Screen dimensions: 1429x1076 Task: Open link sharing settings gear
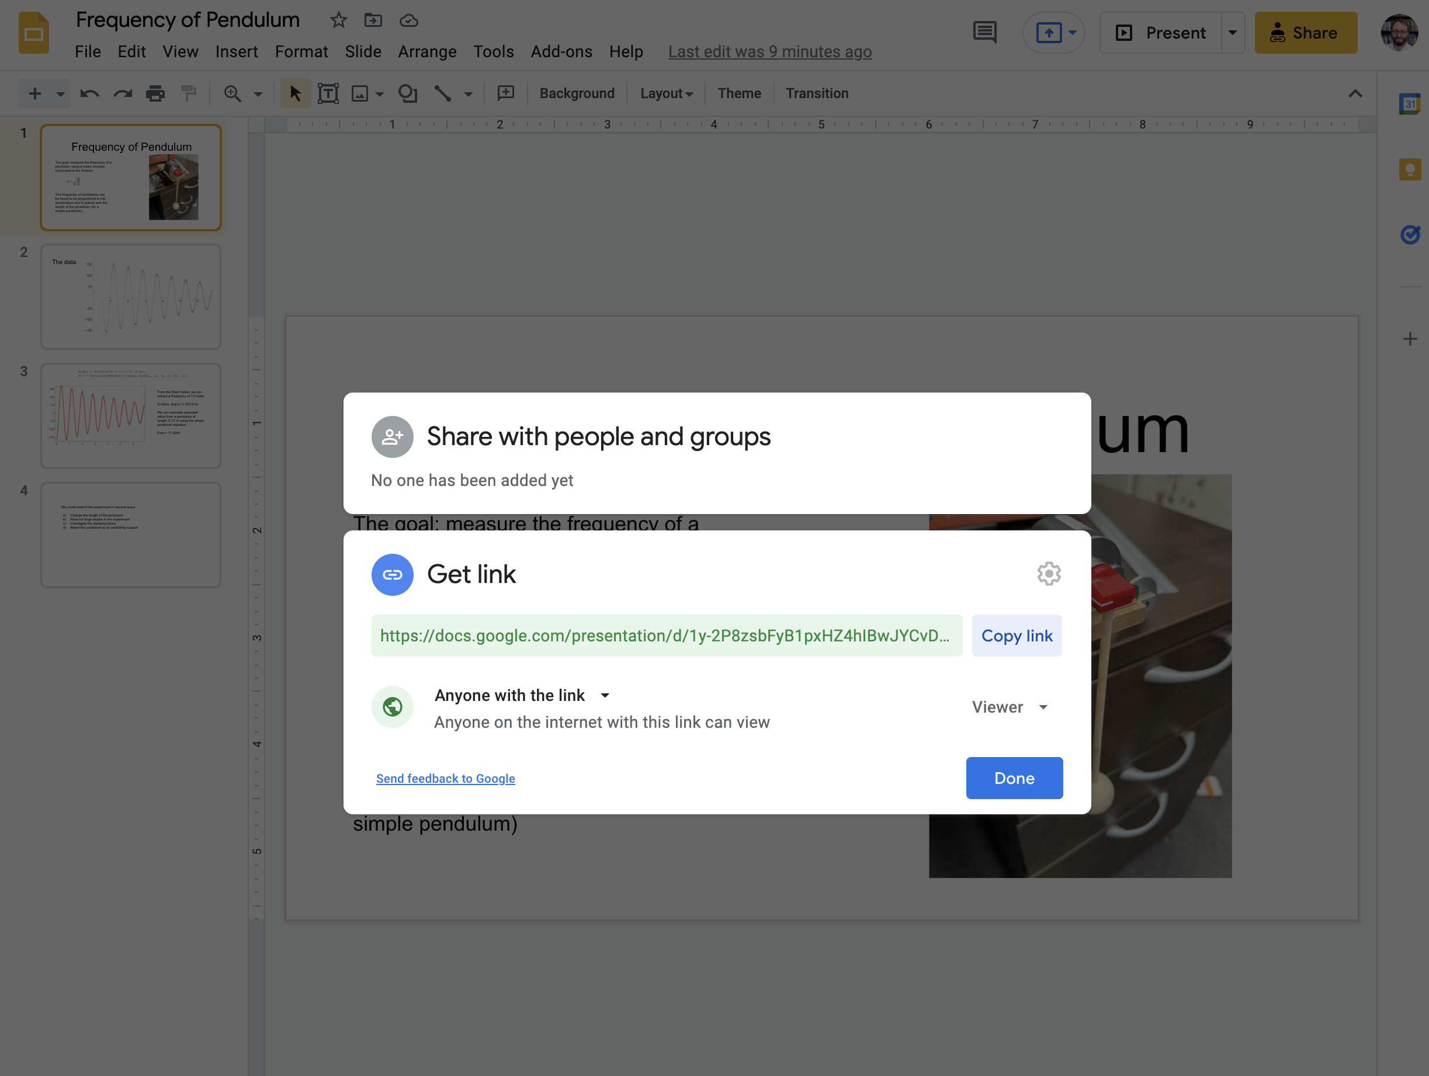(1049, 574)
